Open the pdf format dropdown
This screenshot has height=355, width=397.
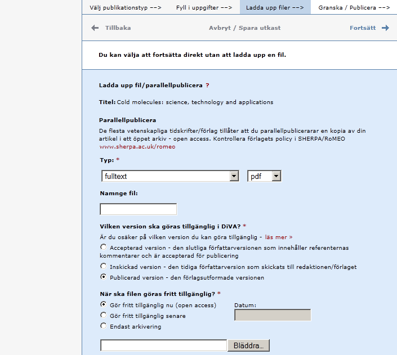(x=264, y=176)
